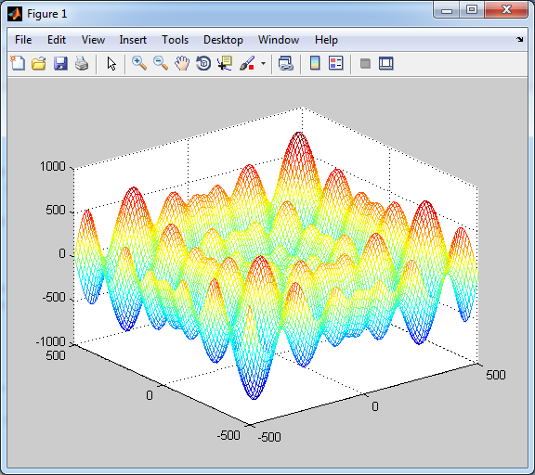Hide plot tools with the gray square icon

pyautogui.click(x=365, y=64)
